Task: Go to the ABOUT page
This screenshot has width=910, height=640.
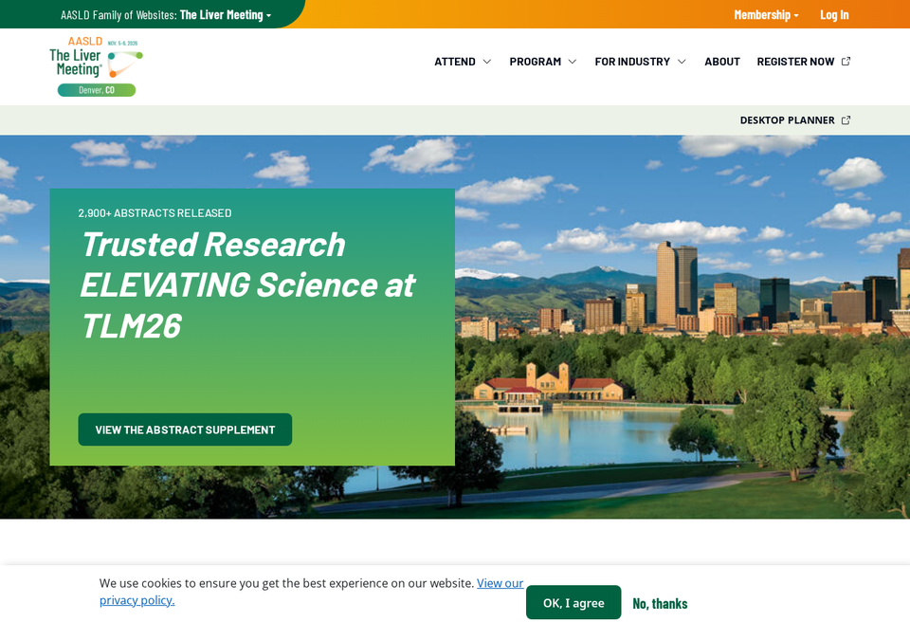Action: tap(722, 62)
